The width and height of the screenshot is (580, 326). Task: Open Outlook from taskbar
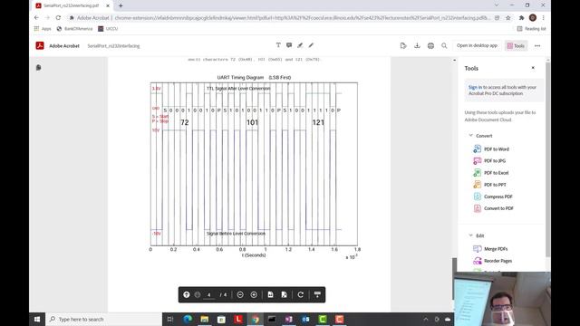[305, 319]
